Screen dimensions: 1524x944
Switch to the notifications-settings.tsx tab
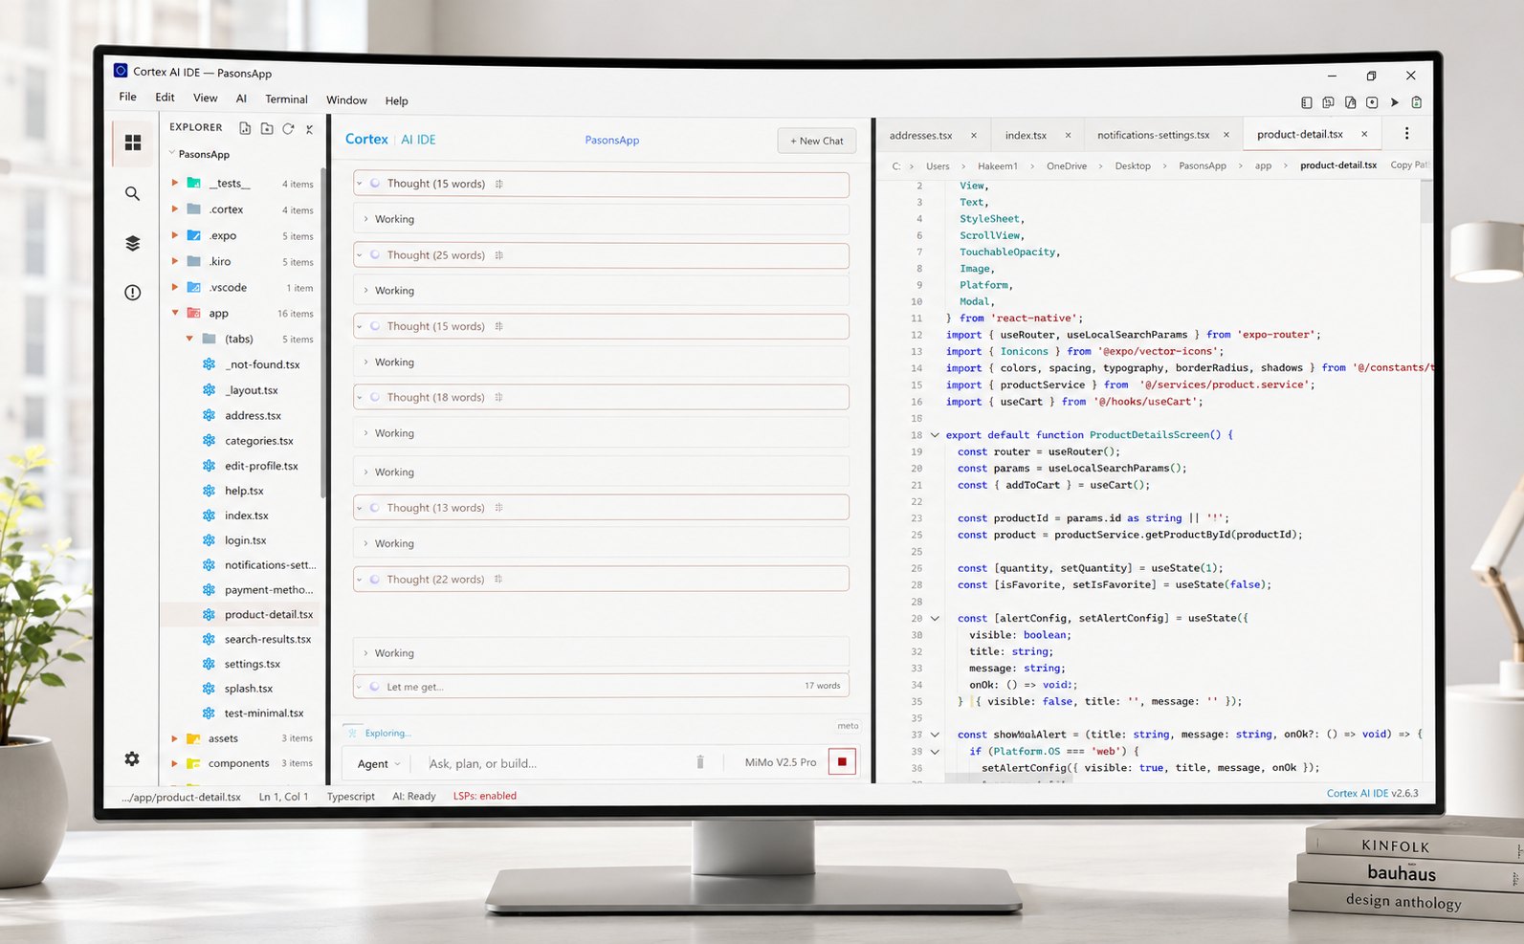1153,135
